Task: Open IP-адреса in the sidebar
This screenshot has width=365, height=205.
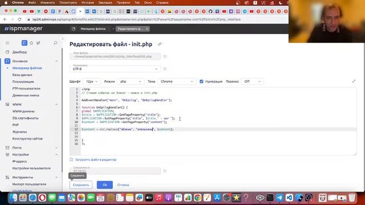Action: pos(19,161)
